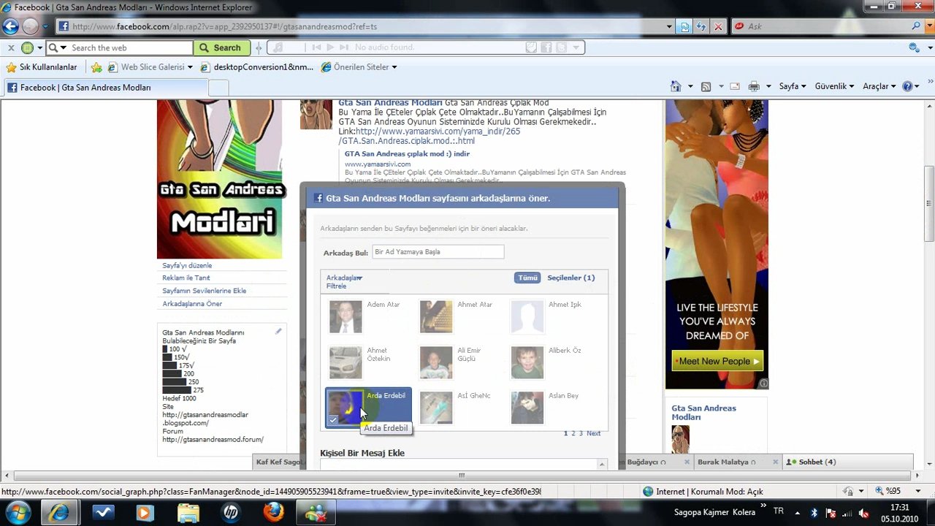This screenshot has height=526, width=935.
Task: Select the Seçilenler (1) tab
Action: tap(570, 278)
